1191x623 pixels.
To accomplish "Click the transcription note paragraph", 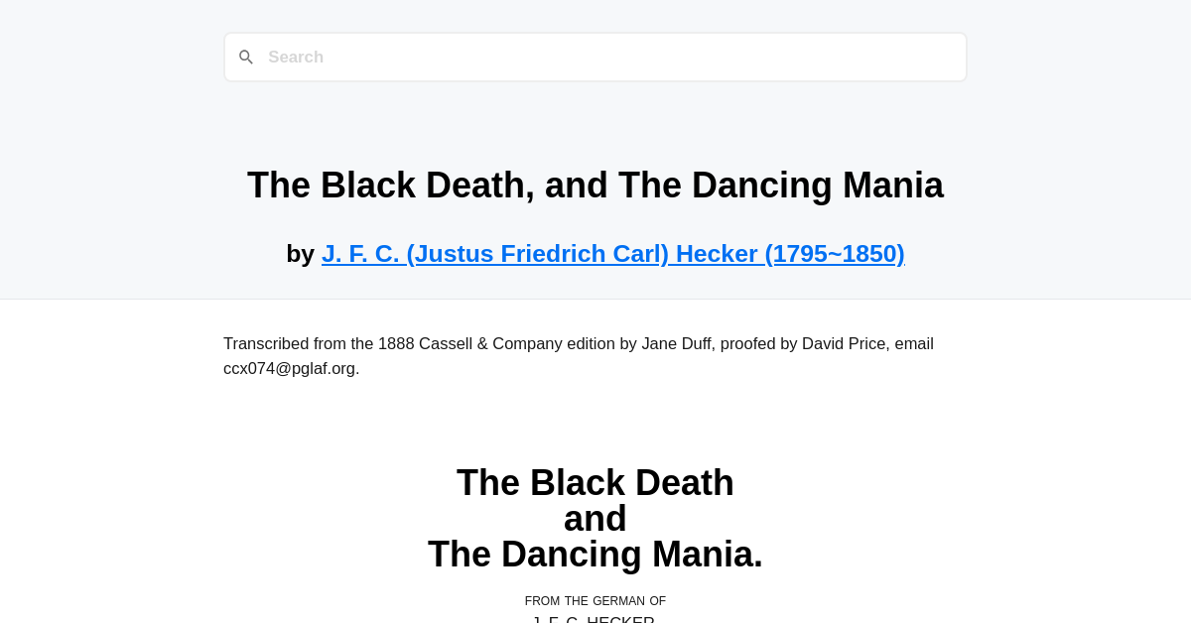I will [x=578, y=355].
